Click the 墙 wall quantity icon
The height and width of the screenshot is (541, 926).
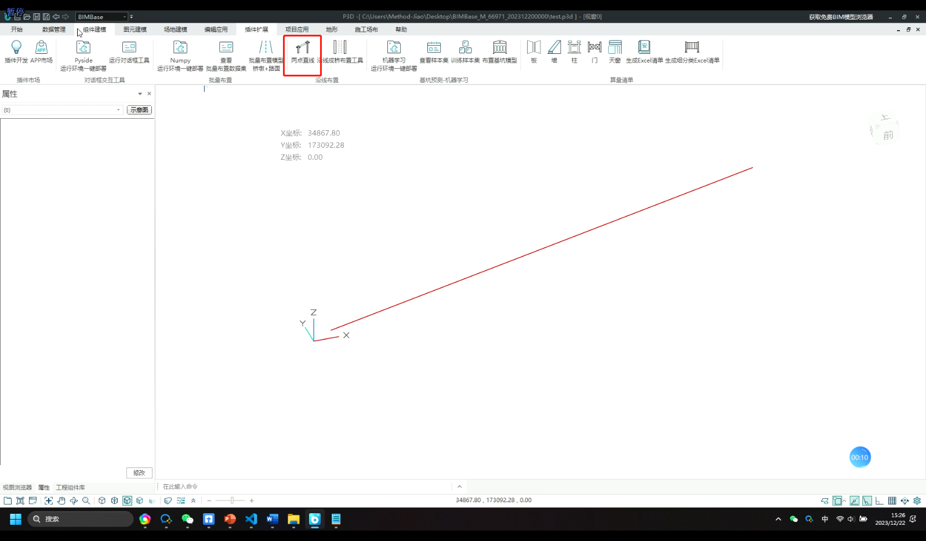pos(554,51)
